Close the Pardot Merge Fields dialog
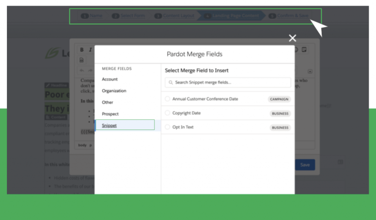The width and height of the screenshot is (376, 220). (292, 38)
